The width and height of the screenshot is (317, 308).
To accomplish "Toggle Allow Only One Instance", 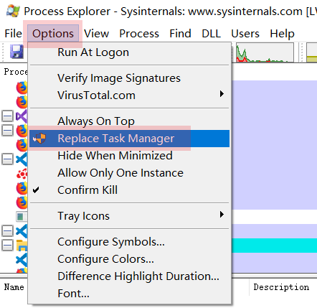I will tap(129, 173).
